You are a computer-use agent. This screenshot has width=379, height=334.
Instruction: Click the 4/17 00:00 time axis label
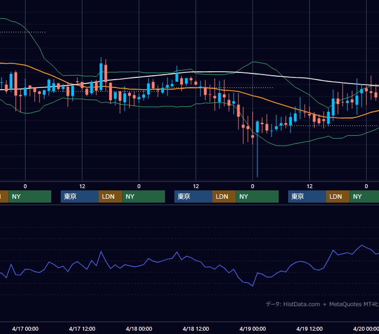point(25,328)
